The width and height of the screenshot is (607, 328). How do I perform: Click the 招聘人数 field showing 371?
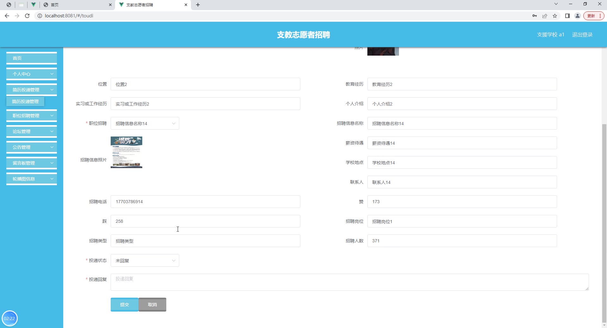(462, 241)
